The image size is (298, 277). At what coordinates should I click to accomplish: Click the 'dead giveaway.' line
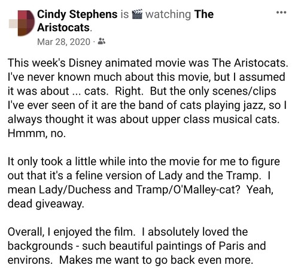[x=46, y=204]
